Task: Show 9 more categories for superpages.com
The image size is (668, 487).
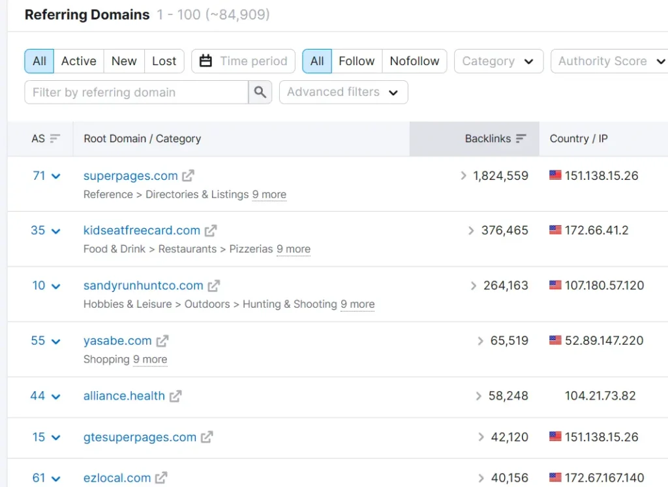Action: pyautogui.click(x=269, y=194)
